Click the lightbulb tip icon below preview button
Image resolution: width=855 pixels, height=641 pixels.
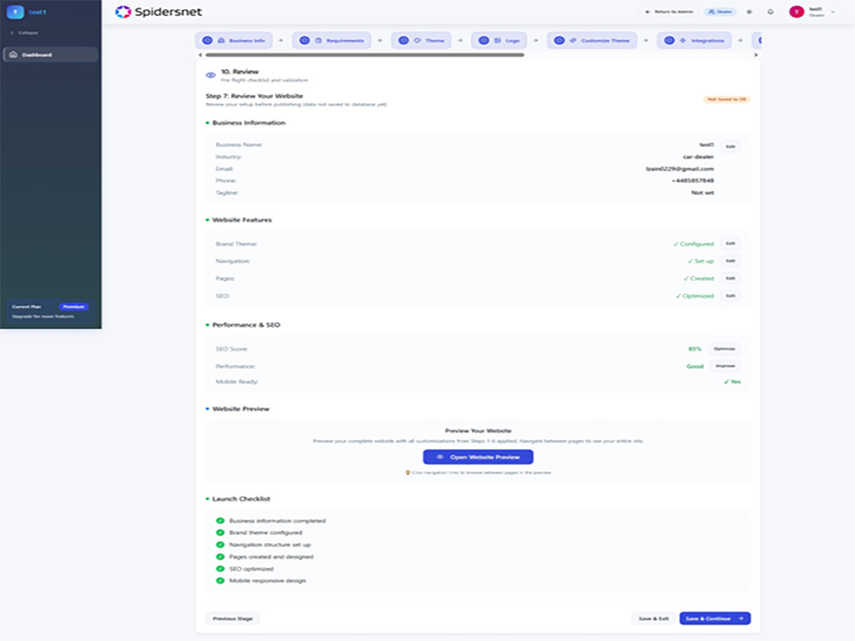[x=408, y=473]
